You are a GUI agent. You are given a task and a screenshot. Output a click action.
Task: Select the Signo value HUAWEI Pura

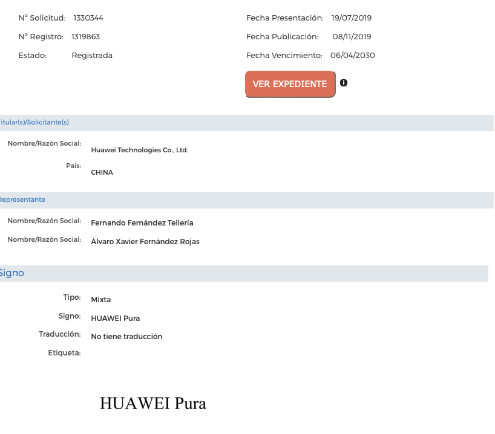[x=115, y=318]
